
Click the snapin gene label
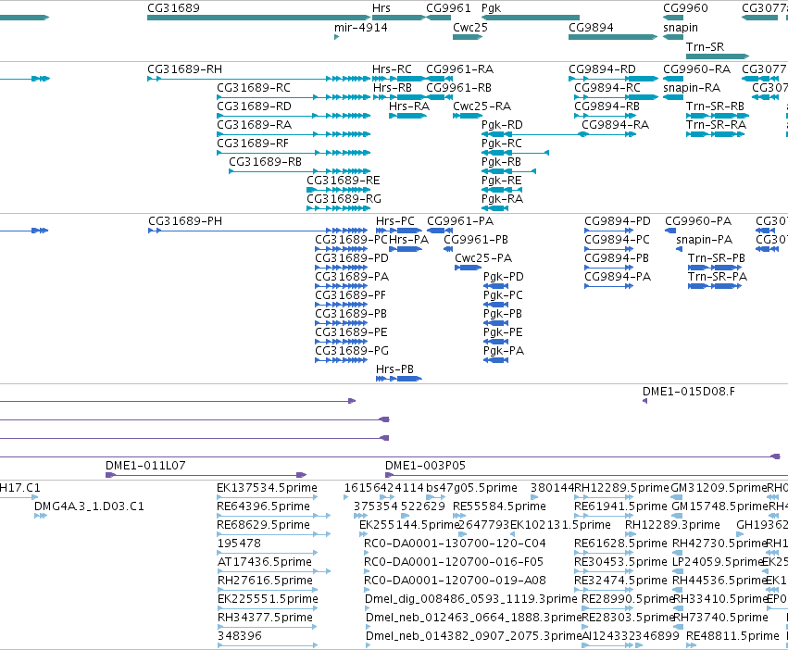click(681, 28)
